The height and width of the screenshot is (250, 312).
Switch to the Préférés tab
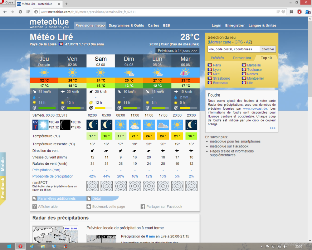point(217,58)
